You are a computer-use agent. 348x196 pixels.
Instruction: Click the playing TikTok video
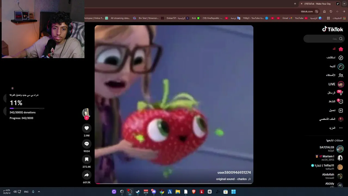point(174,104)
